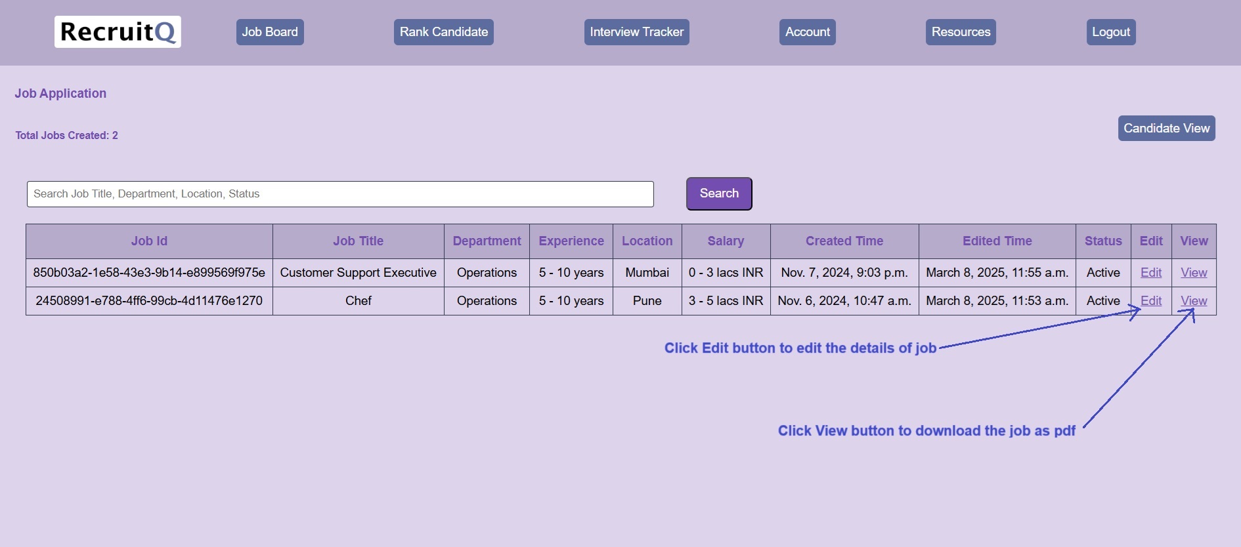The height and width of the screenshot is (547, 1241).
Task: Open the Resources page
Action: [961, 32]
